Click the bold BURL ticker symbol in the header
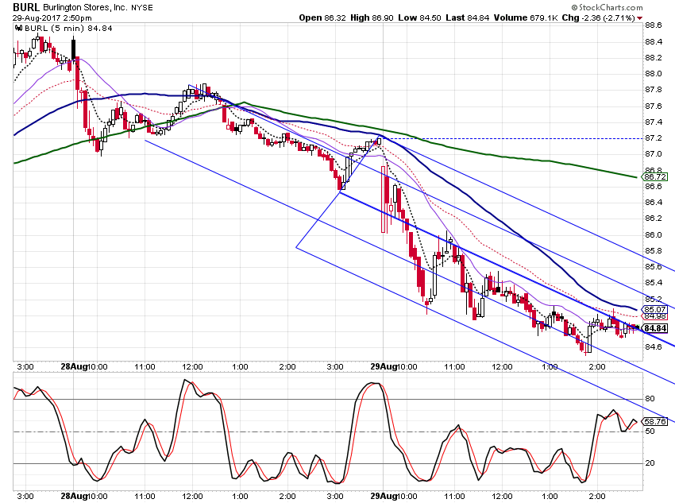This screenshot has height=503, width=675. (x=26, y=7)
